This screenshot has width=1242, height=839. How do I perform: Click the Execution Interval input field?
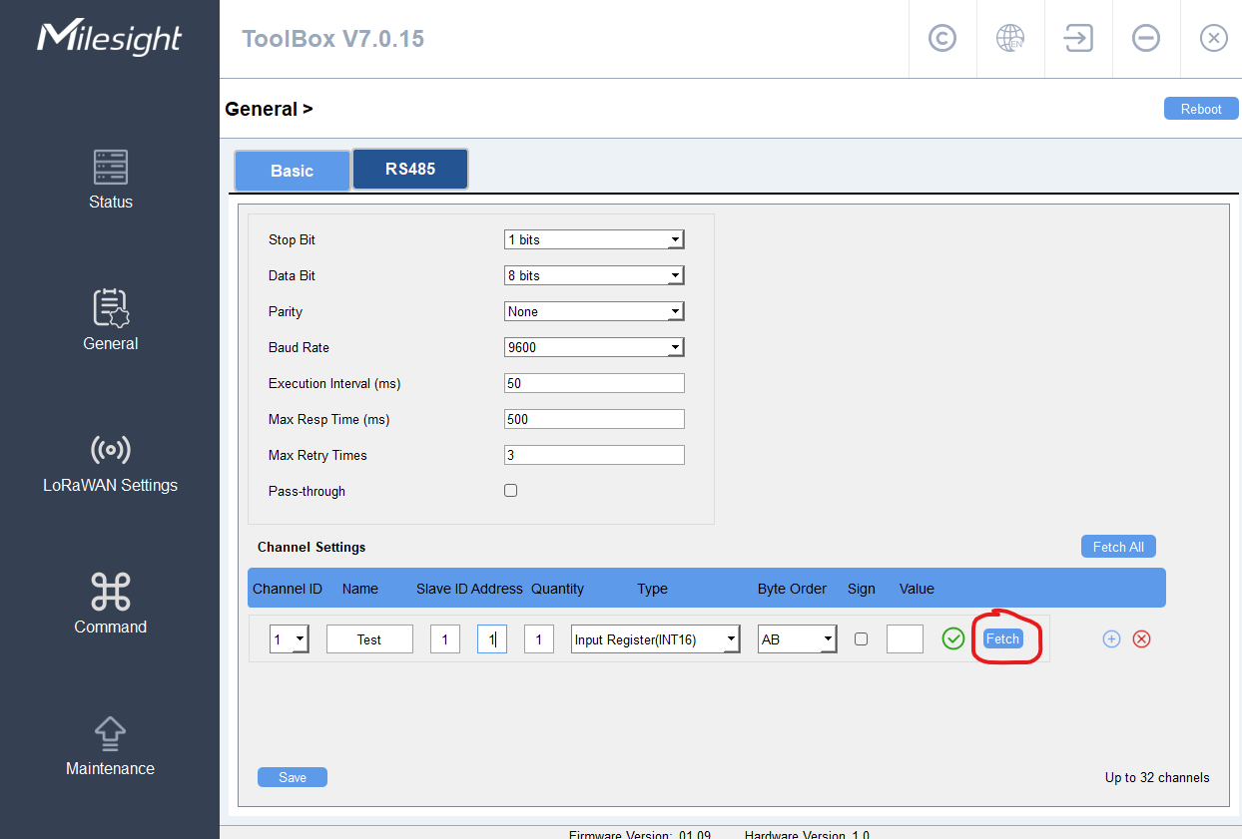coord(595,383)
